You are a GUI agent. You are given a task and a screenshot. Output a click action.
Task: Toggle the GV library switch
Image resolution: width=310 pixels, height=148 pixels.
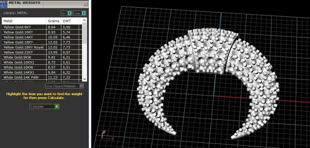tap(69, 13)
